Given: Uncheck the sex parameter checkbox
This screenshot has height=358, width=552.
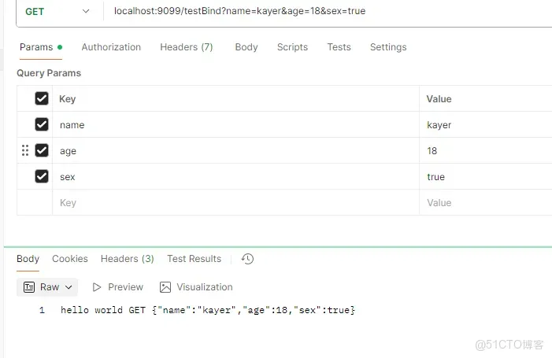Looking at the screenshot, I should (x=42, y=176).
